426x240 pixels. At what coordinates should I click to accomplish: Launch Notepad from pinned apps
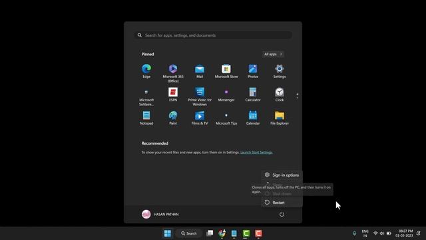146,118
